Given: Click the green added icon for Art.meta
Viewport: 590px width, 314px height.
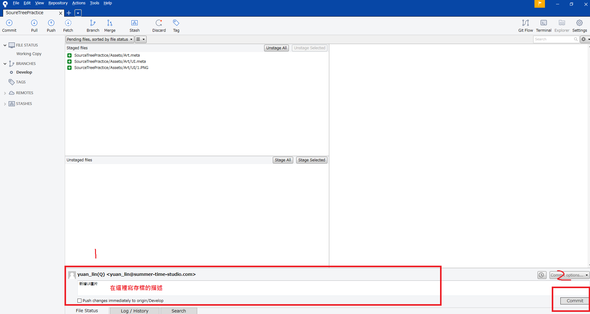Looking at the screenshot, I should (69, 55).
